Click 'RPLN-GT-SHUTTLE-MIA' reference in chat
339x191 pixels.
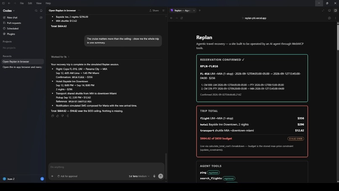(80, 102)
